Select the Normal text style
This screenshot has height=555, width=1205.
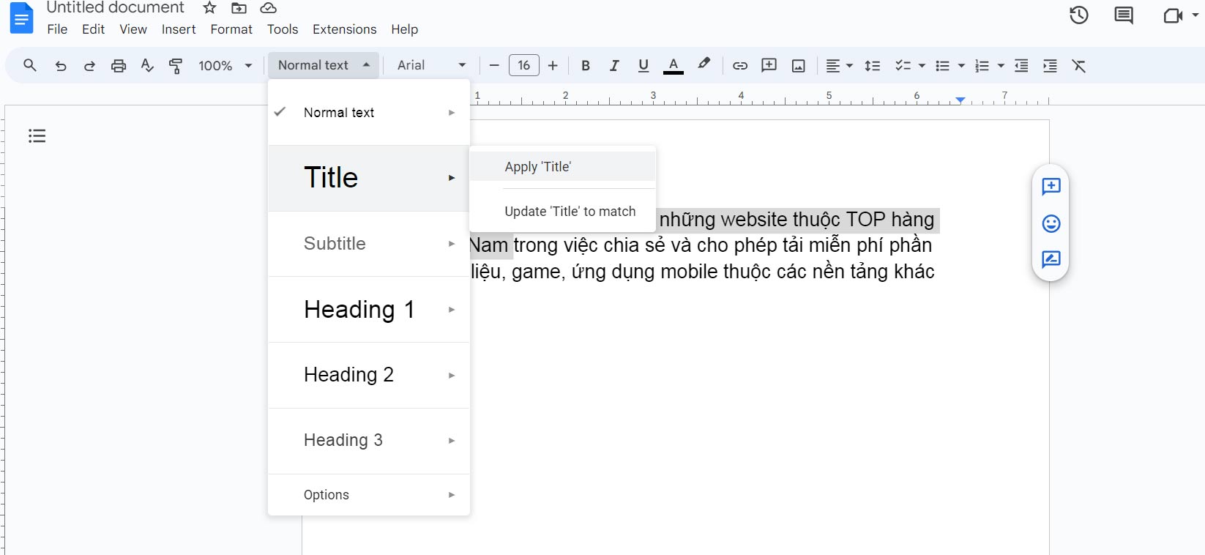tap(369, 113)
